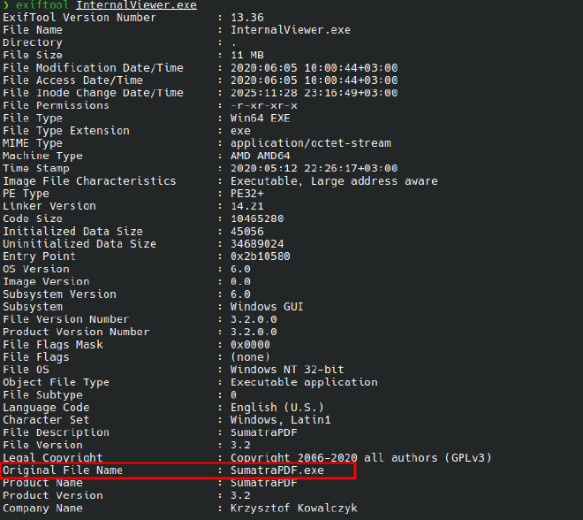Select the Windows GUI subsystem value
The width and height of the screenshot is (583, 520).
pos(265,307)
